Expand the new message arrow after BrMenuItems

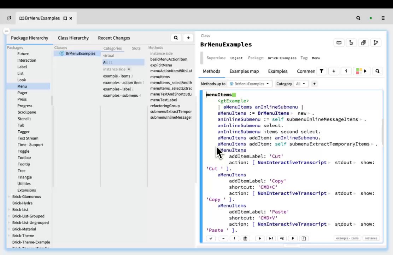point(292,114)
